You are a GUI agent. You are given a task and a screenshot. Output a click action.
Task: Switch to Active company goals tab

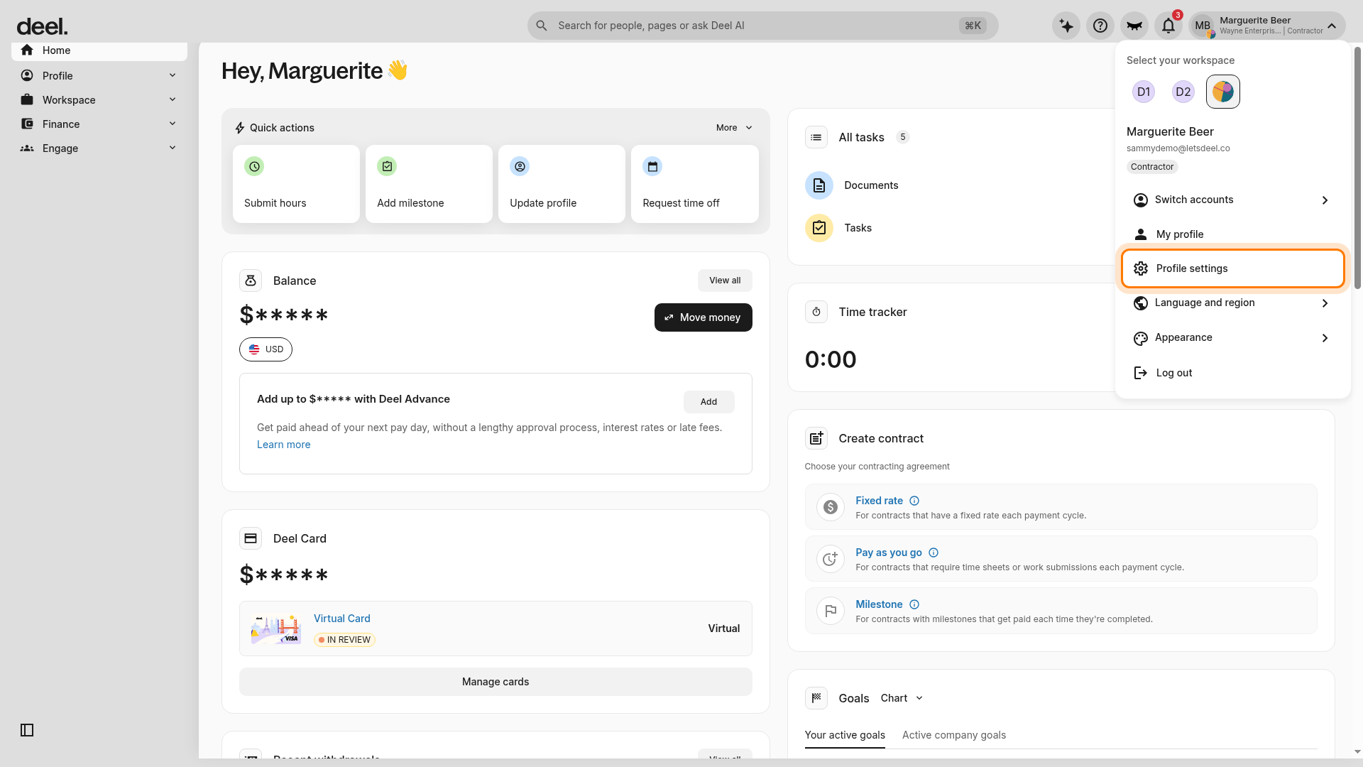(x=954, y=735)
